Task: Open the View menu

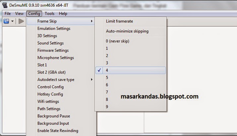Action: [x=19, y=14]
